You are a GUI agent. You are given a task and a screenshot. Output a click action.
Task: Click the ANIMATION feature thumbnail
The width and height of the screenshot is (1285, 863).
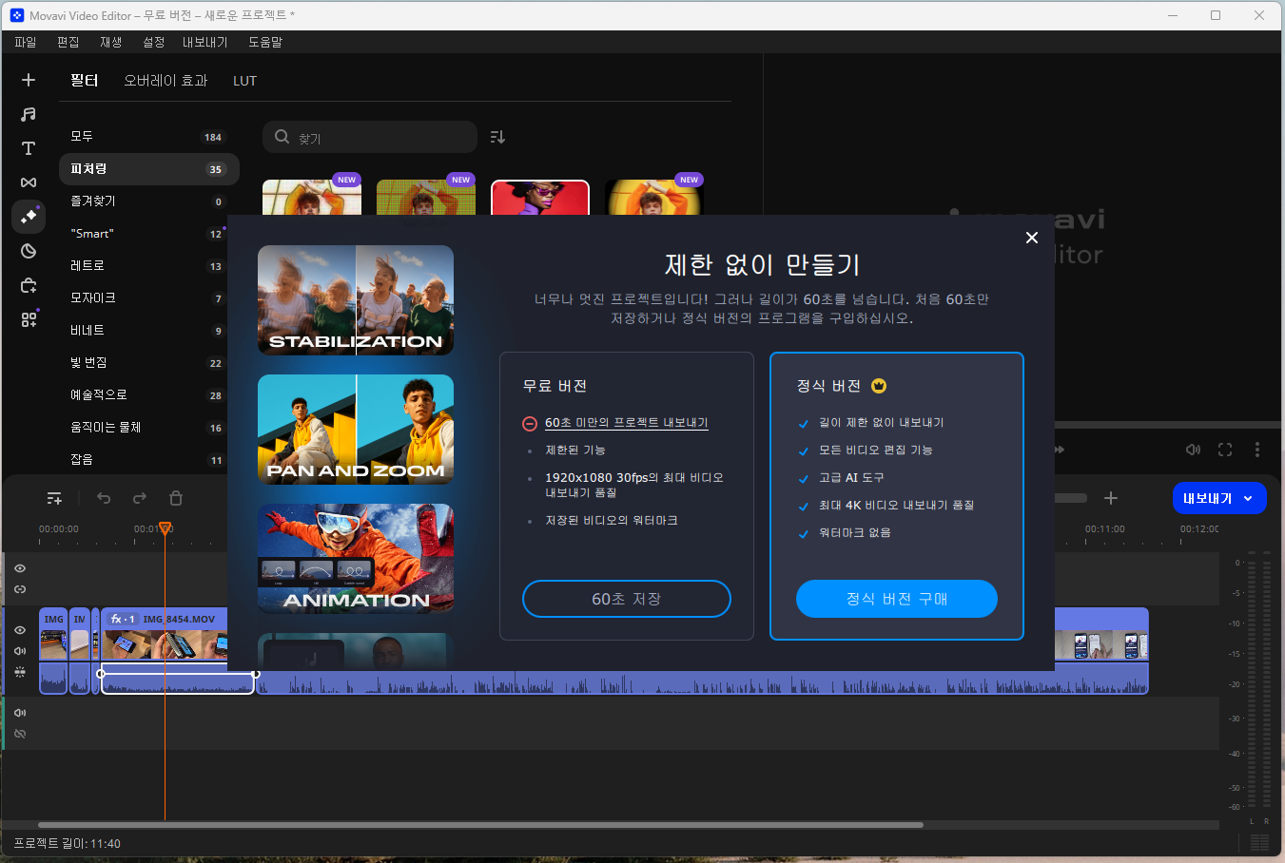click(x=356, y=559)
